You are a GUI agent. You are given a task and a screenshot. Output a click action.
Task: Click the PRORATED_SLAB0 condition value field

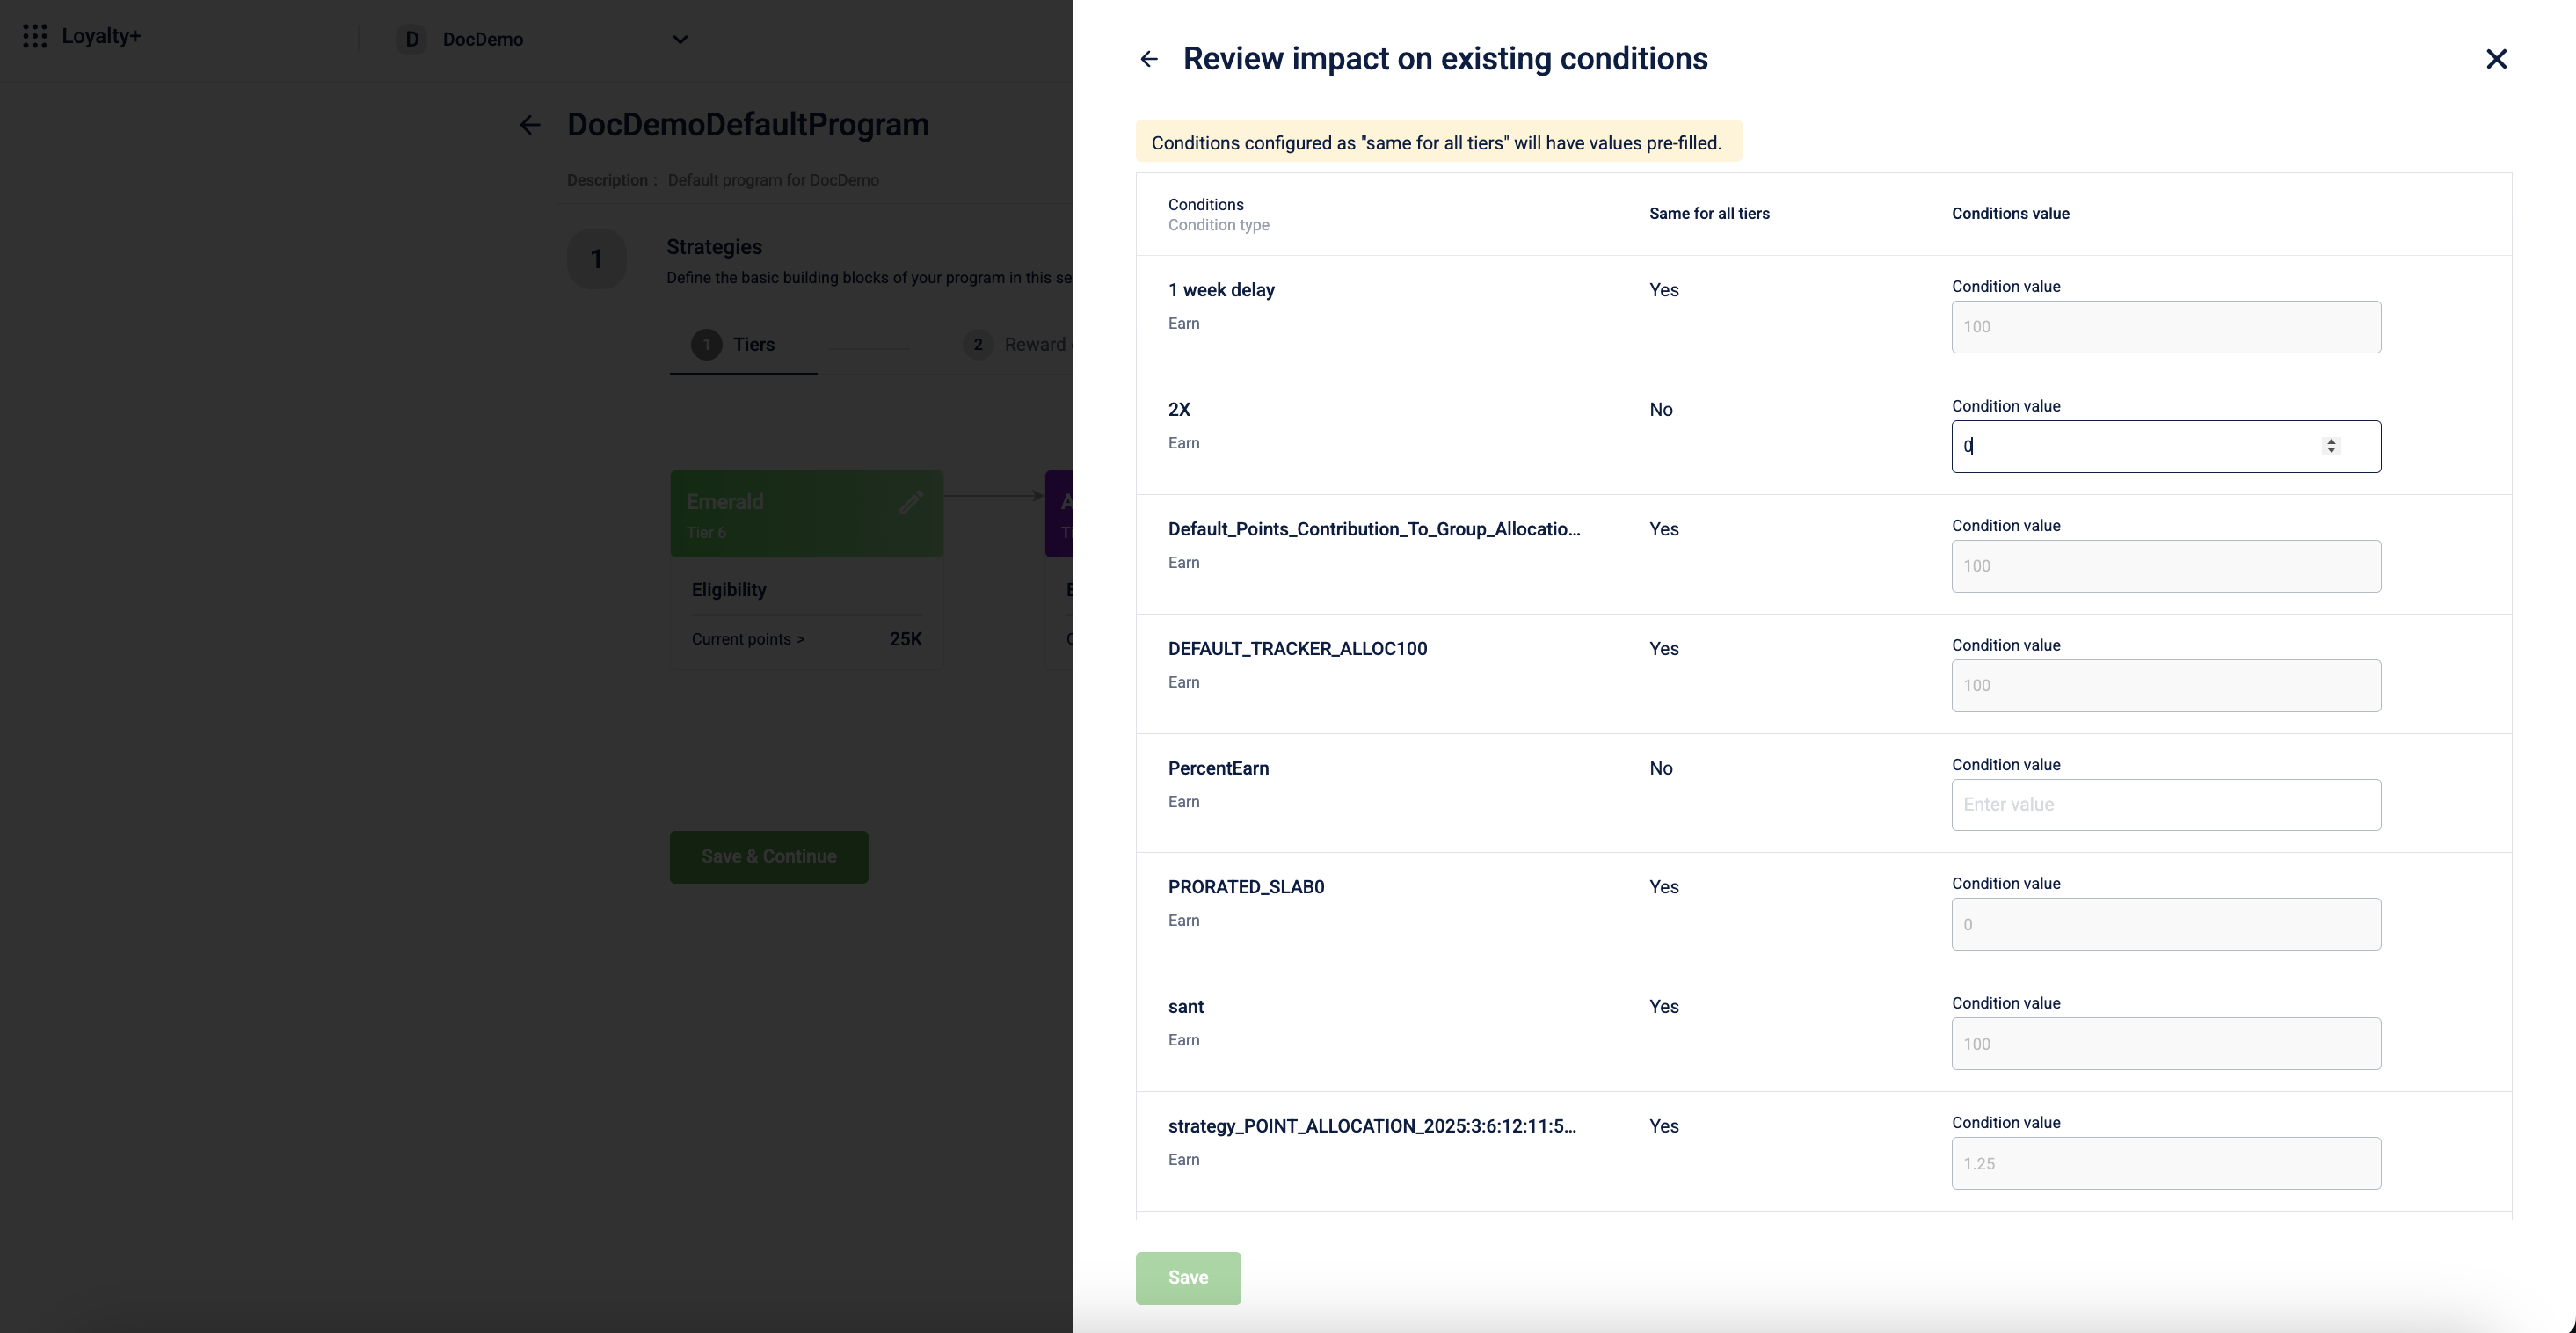(x=2165, y=924)
